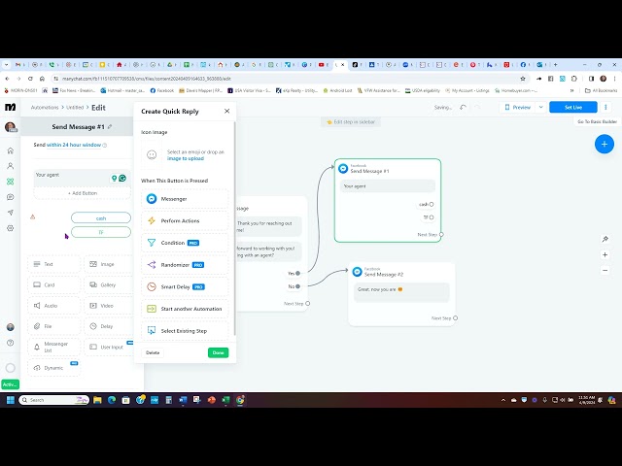The width and height of the screenshot is (622, 466).
Task: Show hidden system tray icons
Action: click(x=503, y=400)
